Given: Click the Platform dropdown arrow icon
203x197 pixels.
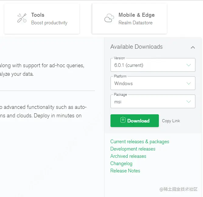Looking at the screenshot, I should (189, 83).
